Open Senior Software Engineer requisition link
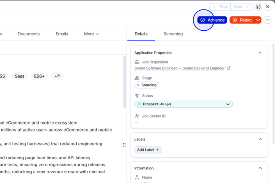 point(179,68)
